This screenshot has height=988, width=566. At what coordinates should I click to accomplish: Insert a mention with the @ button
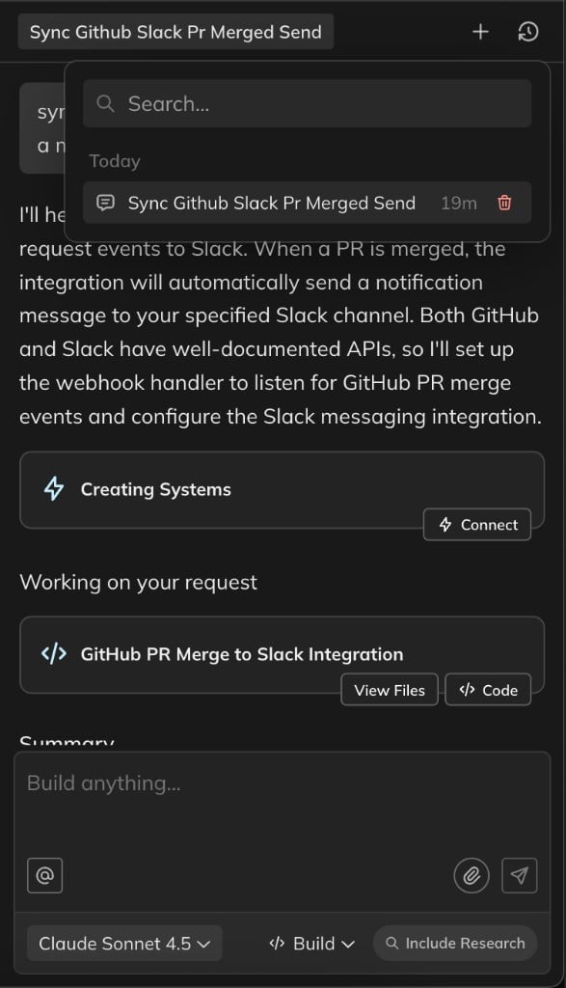pos(44,875)
